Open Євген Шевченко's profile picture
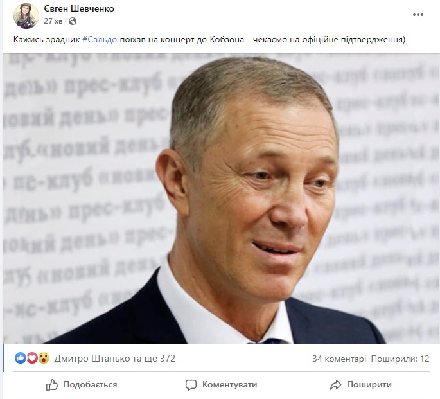This screenshot has height=399, width=440. pyautogui.click(x=26, y=15)
